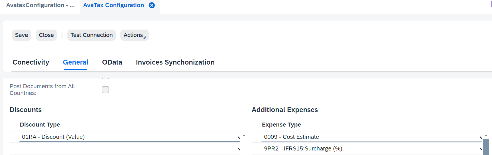Click the Additional Expenses scrollbar thumb

click(x=486, y=147)
